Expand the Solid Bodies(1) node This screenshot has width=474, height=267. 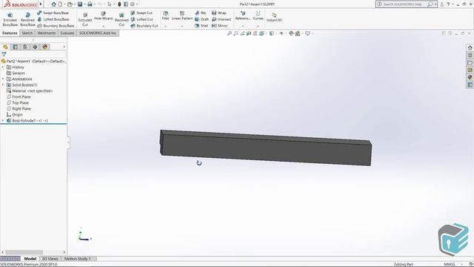3,85
